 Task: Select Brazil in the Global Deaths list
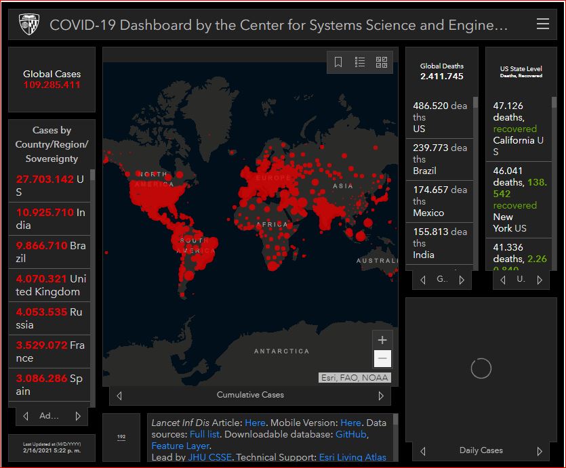(x=439, y=159)
